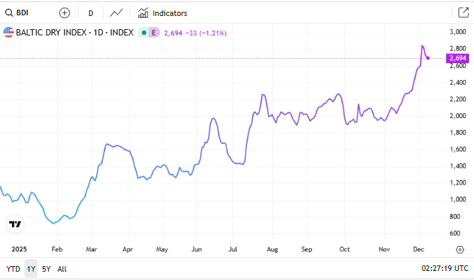Click the 2,694 −33 price change text
Viewport: 474px width, 280px height.
click(x=195, y=32)
